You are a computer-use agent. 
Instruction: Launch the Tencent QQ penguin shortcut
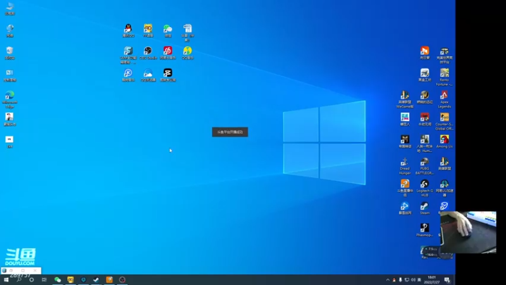[128, 30]
